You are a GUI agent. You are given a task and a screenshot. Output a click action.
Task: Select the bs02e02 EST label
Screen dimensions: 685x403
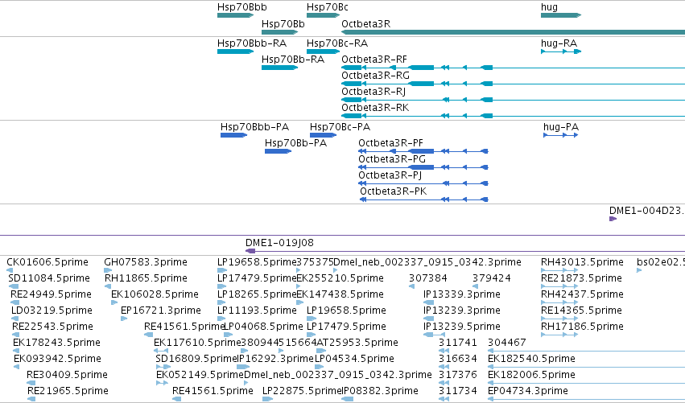(661, 262)
